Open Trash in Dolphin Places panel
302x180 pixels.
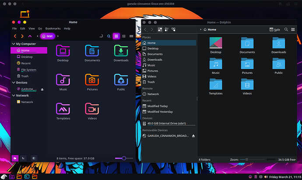(169, 82)
